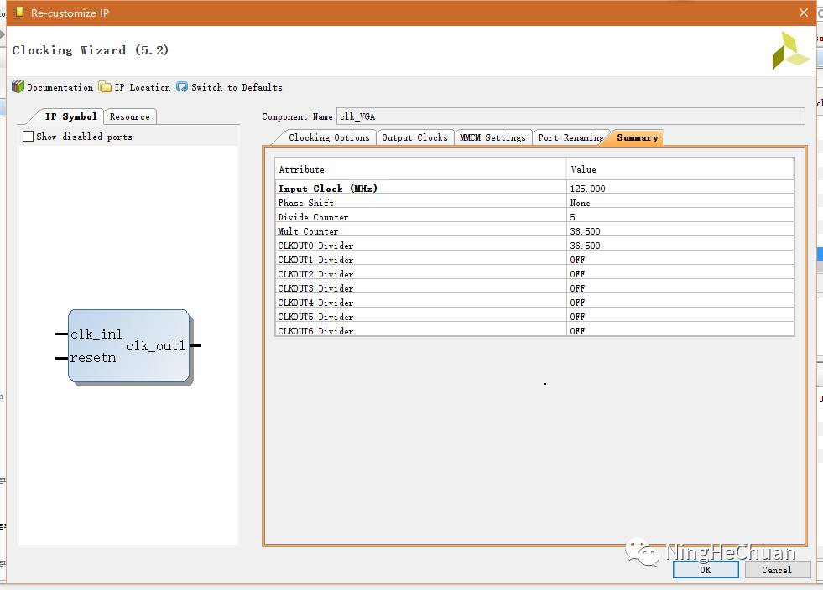The height and width of the screenshot is (590, 823).
Task: Click the IP Location folder icon
Action: click(x=105, y=87)
